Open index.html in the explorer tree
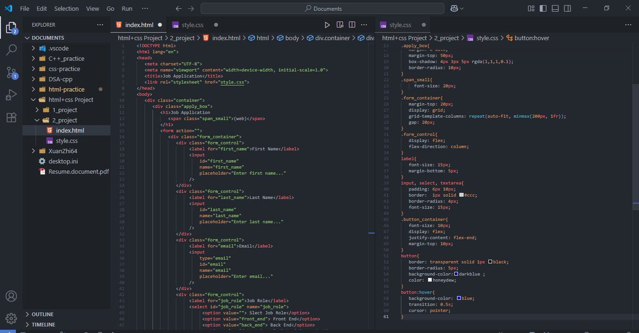The height and width of the screenshot is (333, 639). (x=67, y=130)
